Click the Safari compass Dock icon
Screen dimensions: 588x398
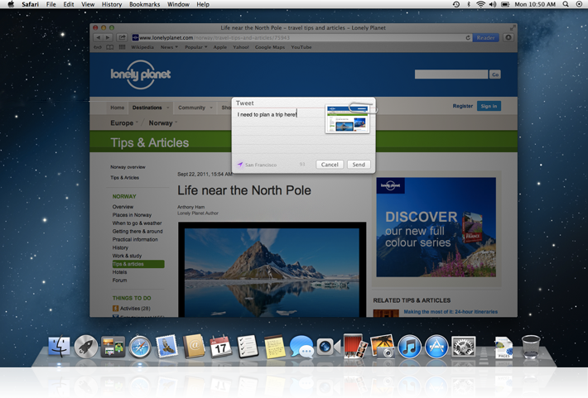coord(140,347)
